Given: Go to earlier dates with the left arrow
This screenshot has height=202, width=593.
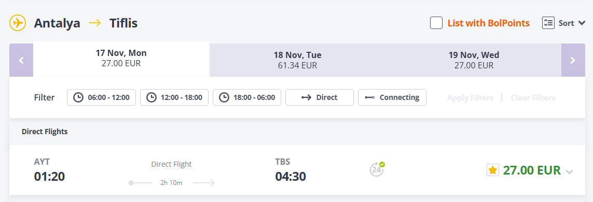Looking at the screenshot, I should pyautogui.click(x=21, y=60).
